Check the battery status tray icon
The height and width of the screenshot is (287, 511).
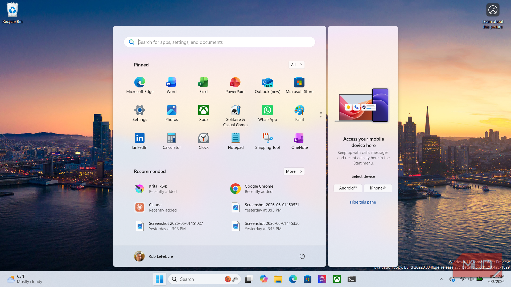point(479,279)
